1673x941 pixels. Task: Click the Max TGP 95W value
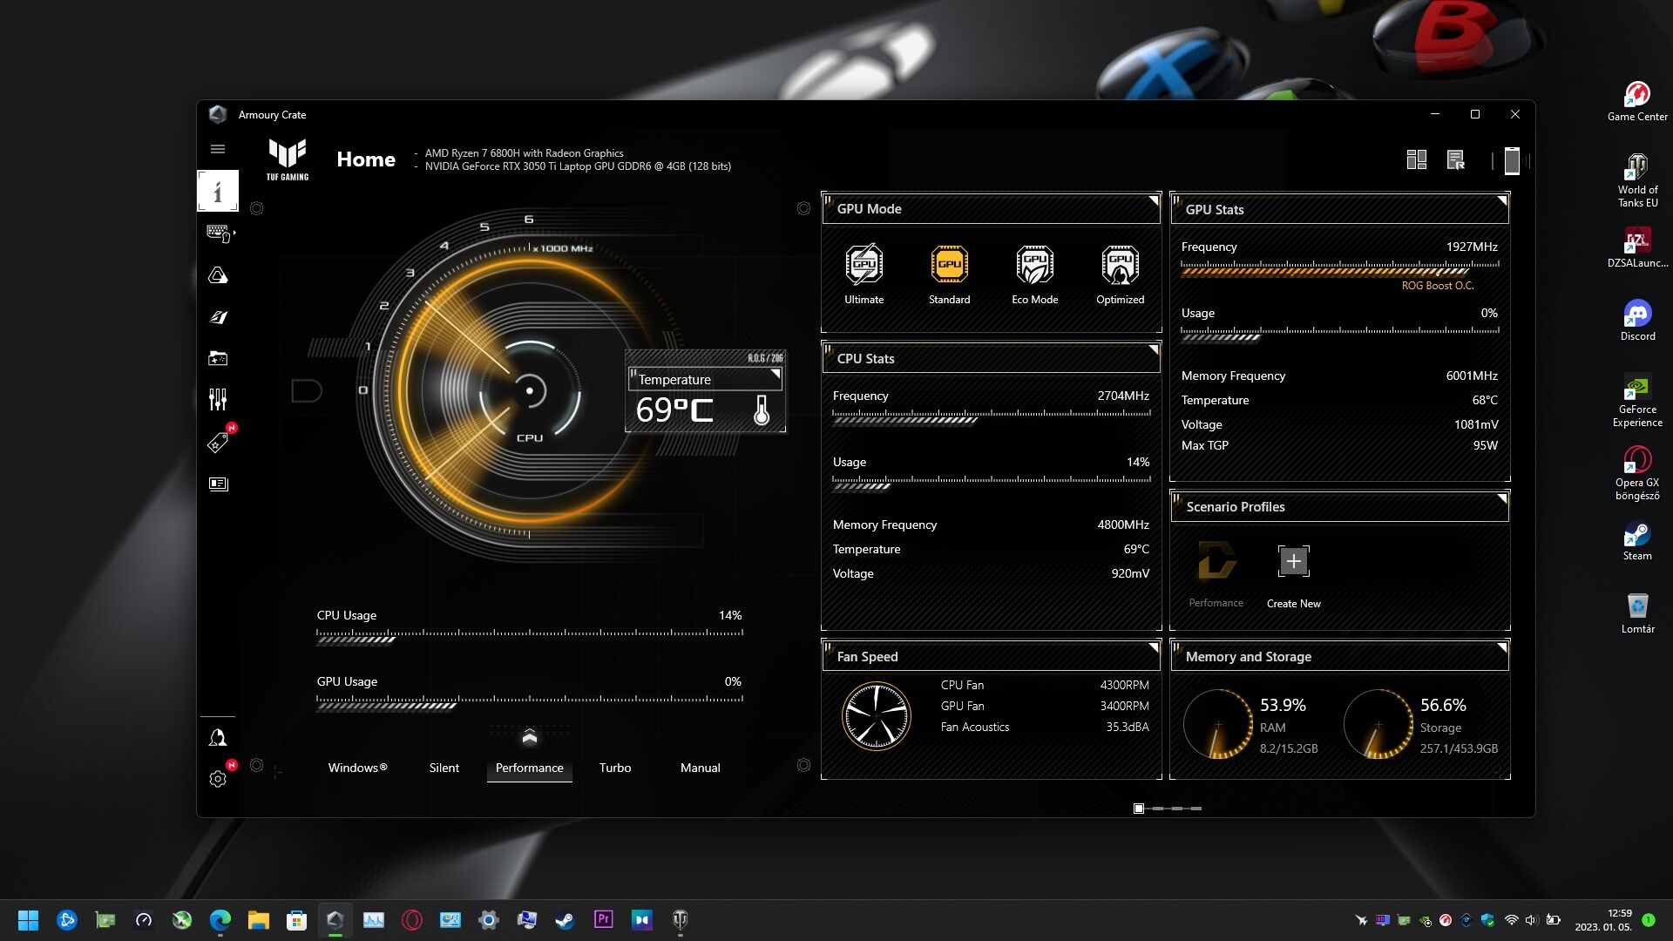tap(1485, 445)
